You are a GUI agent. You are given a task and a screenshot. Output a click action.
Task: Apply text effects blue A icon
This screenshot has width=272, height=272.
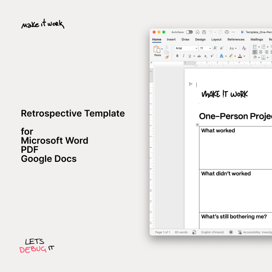[221, 56]
